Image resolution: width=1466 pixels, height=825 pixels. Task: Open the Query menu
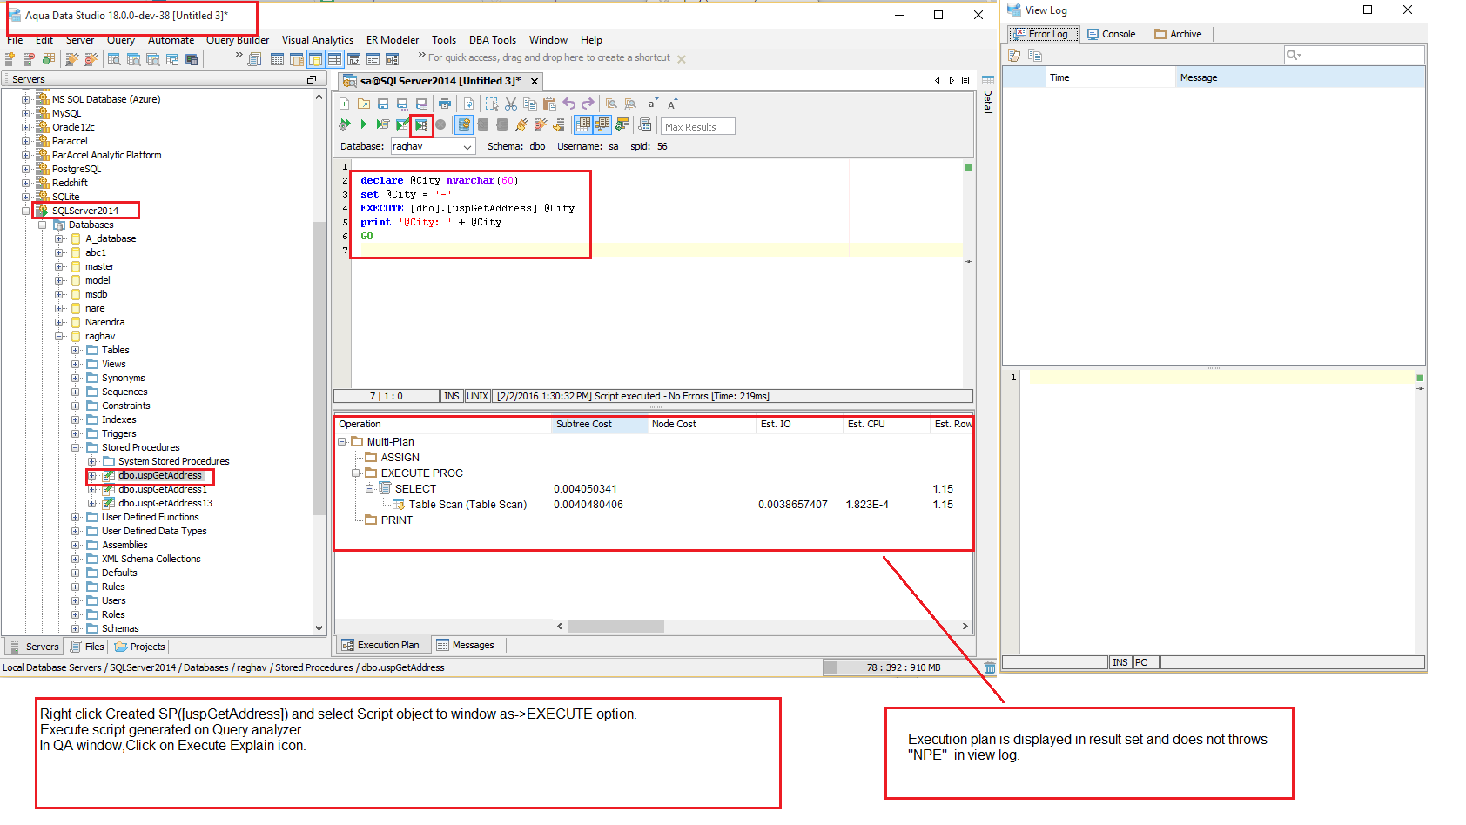click(121, 40)
